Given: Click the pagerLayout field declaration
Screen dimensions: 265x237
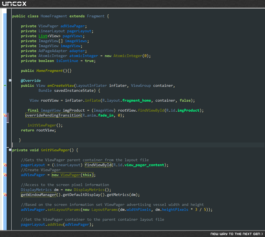Looking at the screenshot, I should tap(79, 31).
